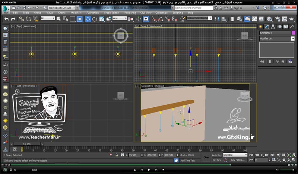Click XMPlayer volume slider
The width and height of the screenshot is (298, 174).
click(287, 170)
